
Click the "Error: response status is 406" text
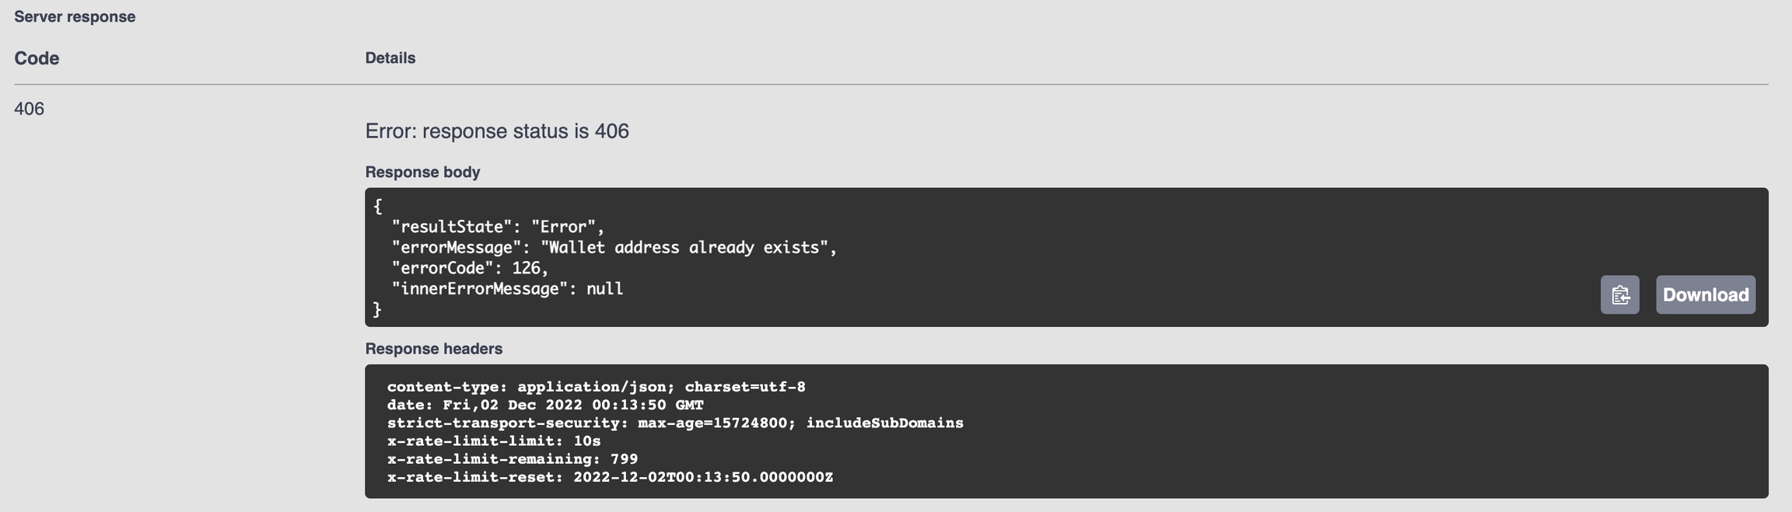(497, 131)
